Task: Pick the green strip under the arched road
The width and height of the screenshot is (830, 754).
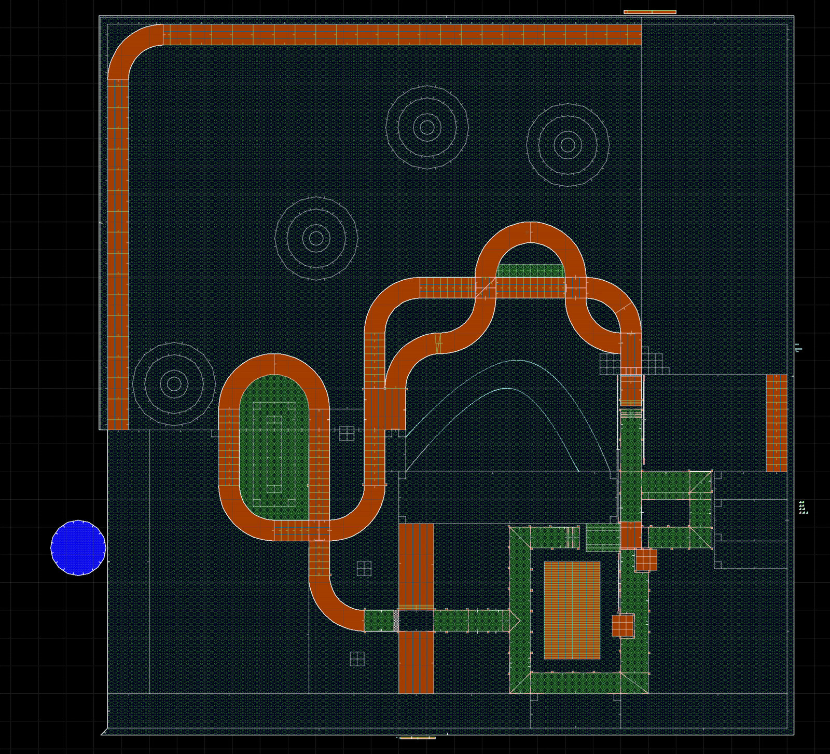Action: (530, 271)
